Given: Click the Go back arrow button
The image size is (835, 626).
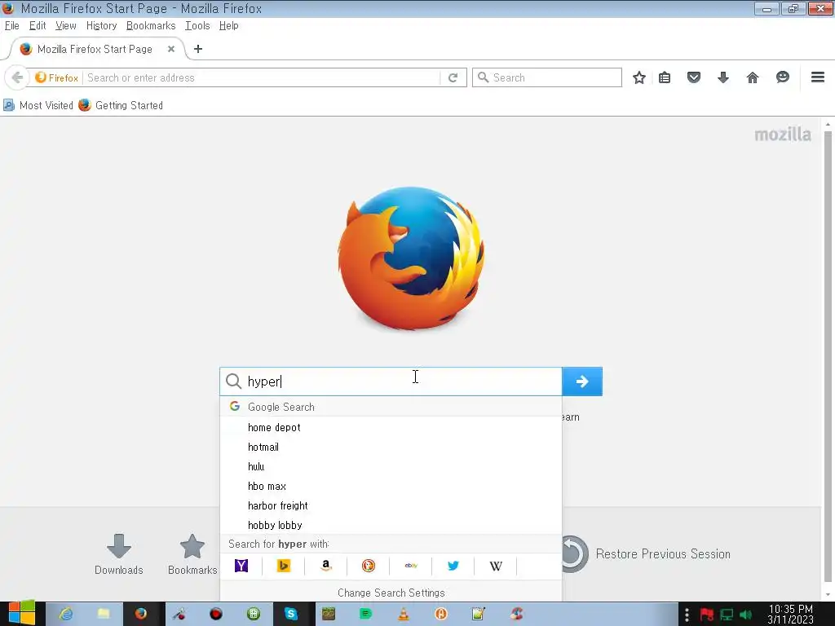Looking at the screenshot, I should point(16,77).
